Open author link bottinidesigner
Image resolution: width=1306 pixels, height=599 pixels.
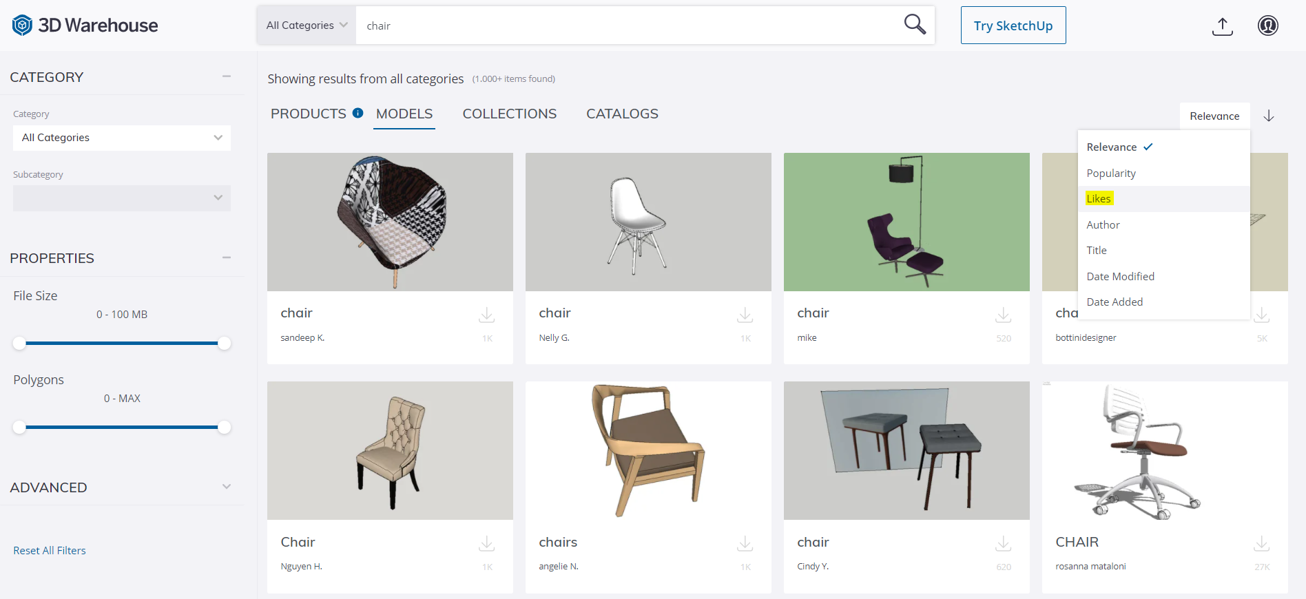point(1086,338)
